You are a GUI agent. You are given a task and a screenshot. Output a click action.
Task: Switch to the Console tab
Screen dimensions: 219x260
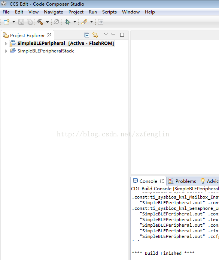pyautogui.click(x=148, y=181)
